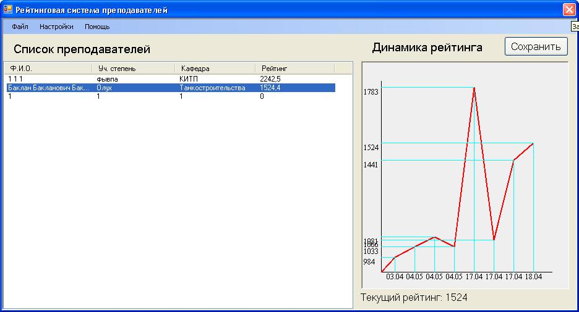Click the 1783 axis label on chart
The width and height of the screenshot is (579, 312).
click(x=371, y=92)
